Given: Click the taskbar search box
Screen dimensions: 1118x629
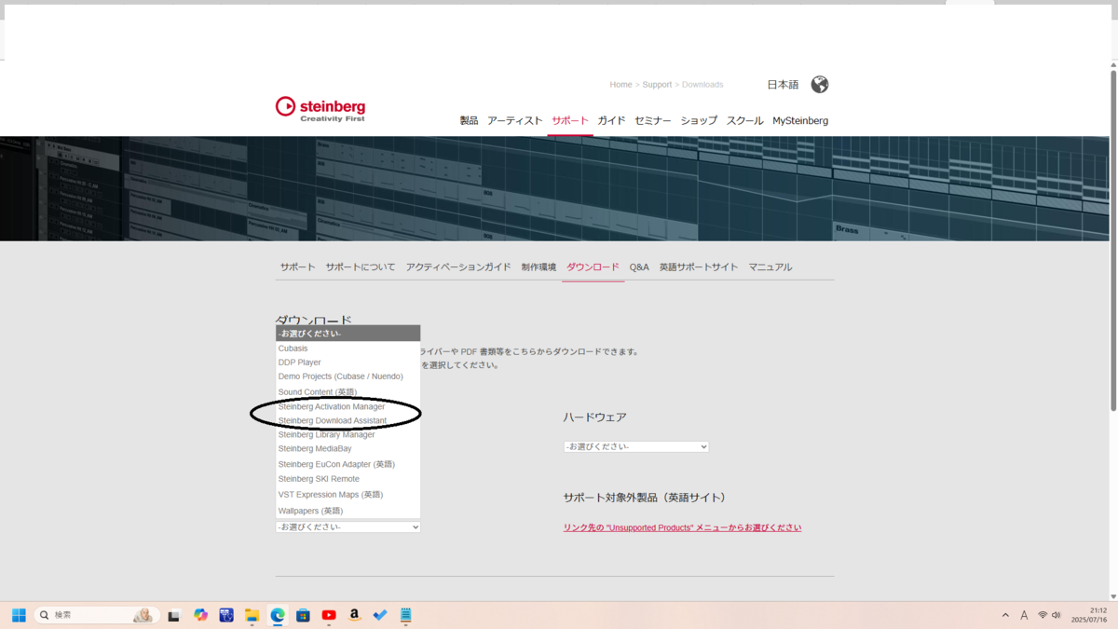Looking at the screenshot, I should click(x=97, y=615).
